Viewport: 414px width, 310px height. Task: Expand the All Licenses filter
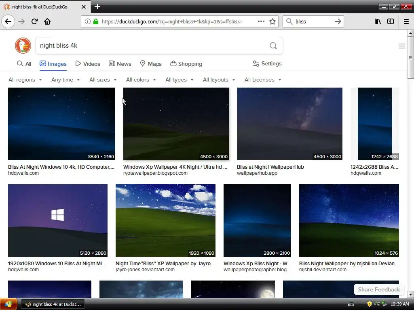tap(263, 80)
